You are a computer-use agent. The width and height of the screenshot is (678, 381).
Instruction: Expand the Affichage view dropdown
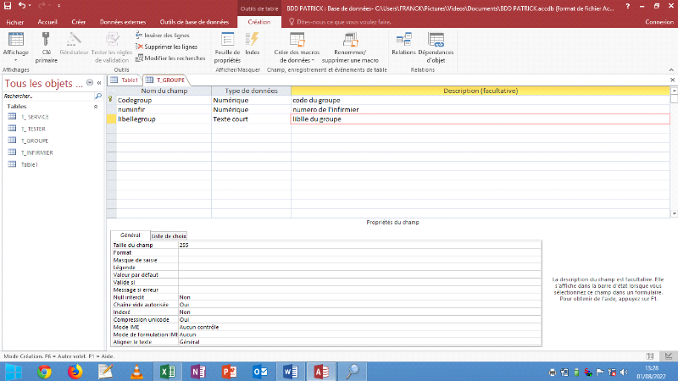(x=15, y=59)
